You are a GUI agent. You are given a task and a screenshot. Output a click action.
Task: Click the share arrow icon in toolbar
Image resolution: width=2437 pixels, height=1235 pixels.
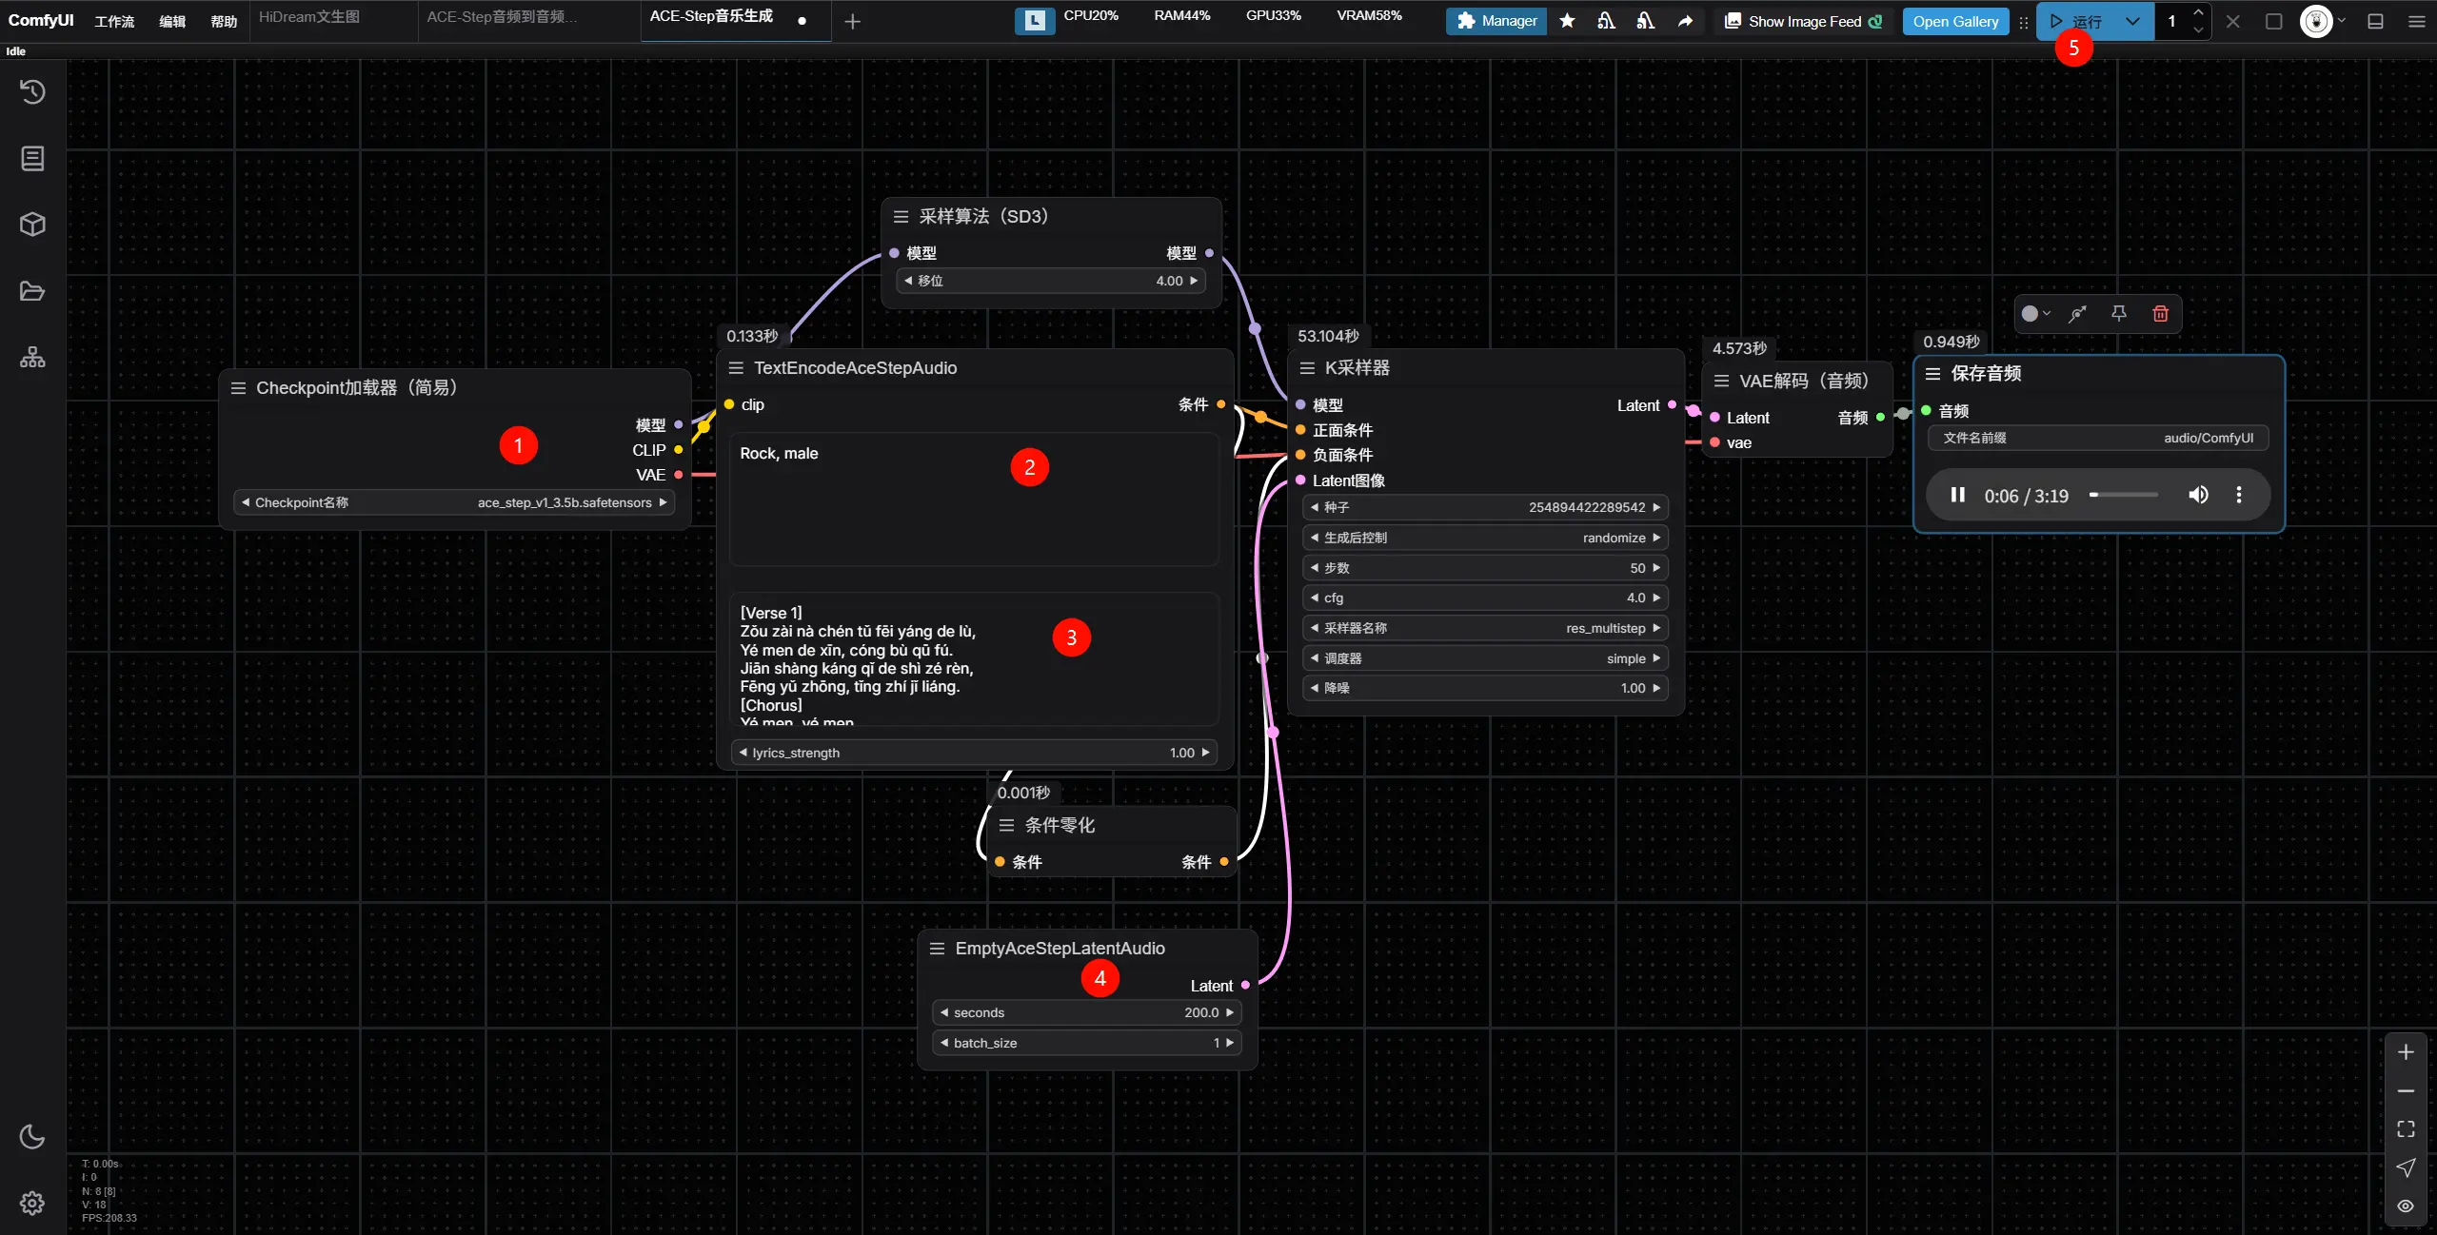coord(1685,21)
